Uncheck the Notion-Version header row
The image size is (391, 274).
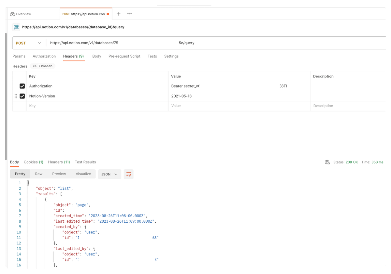pyautogui.click(x=22, y=96)
